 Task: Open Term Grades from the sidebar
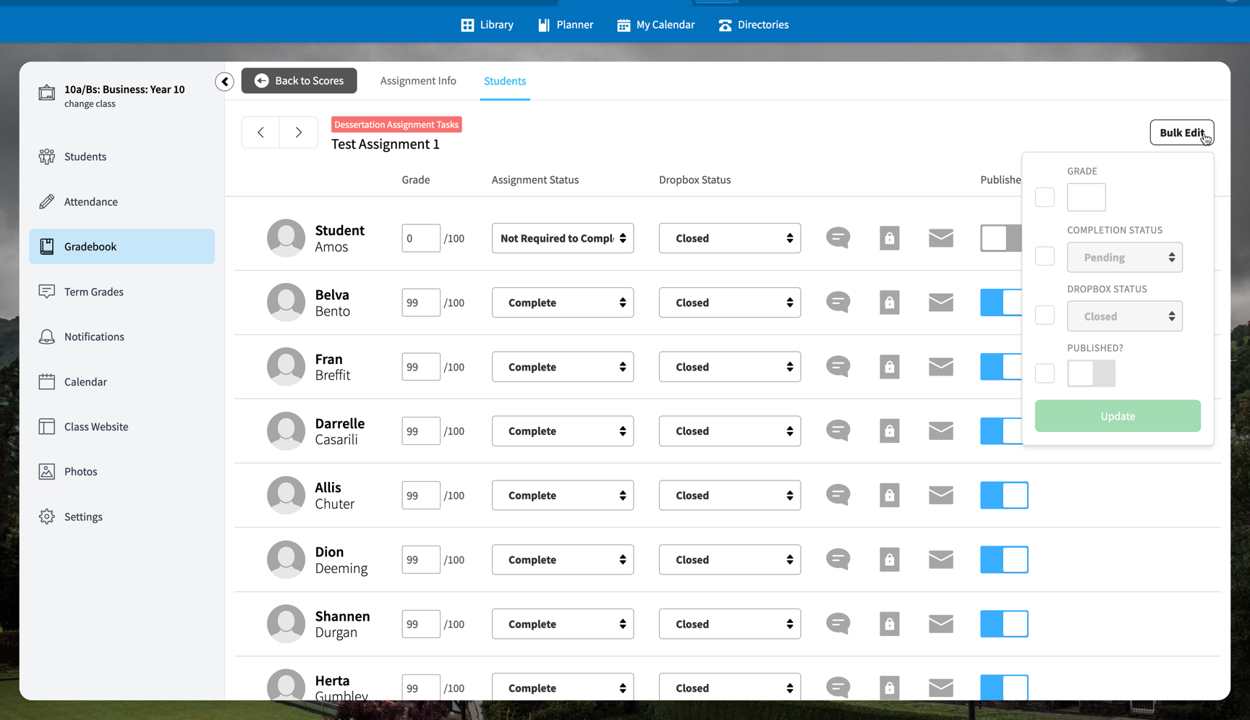(x=93, y=291)
